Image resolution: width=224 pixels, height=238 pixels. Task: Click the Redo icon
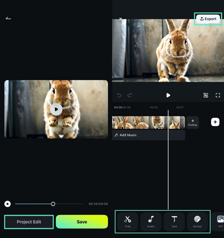[129, 95]
